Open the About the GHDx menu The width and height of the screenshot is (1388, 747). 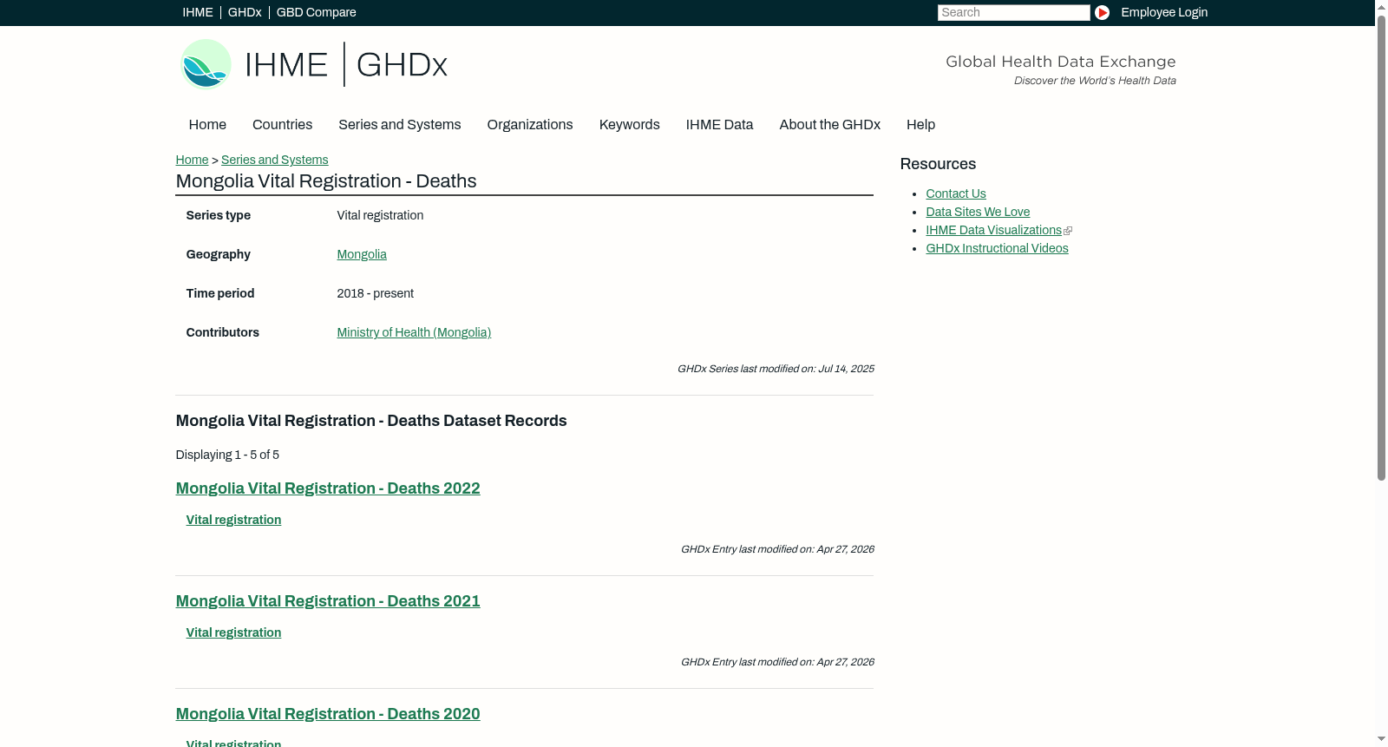point(830,125)
